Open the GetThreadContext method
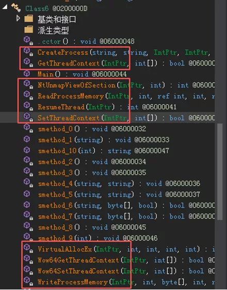Screen dimensions: 227x290 69,63
